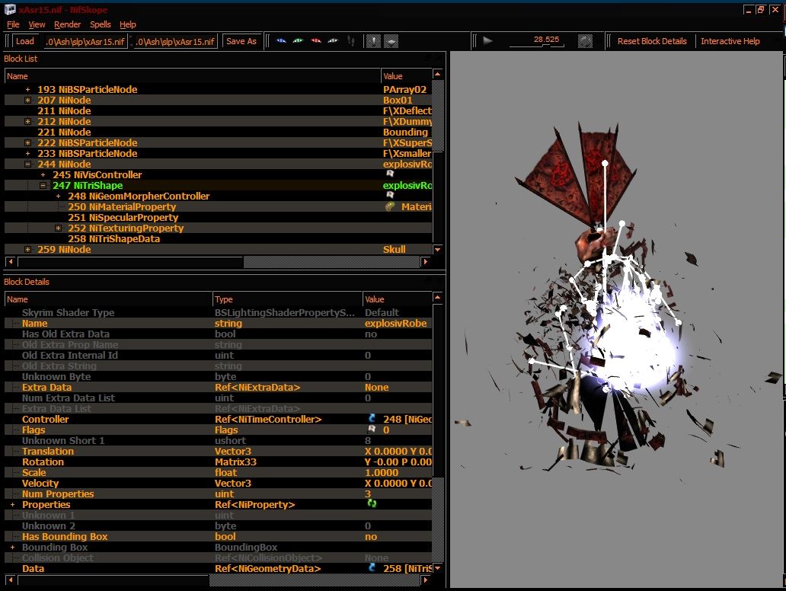Screen dimensions: 786x591
Task: Click the Num Properties value 3
Action: tap(368, 494)
